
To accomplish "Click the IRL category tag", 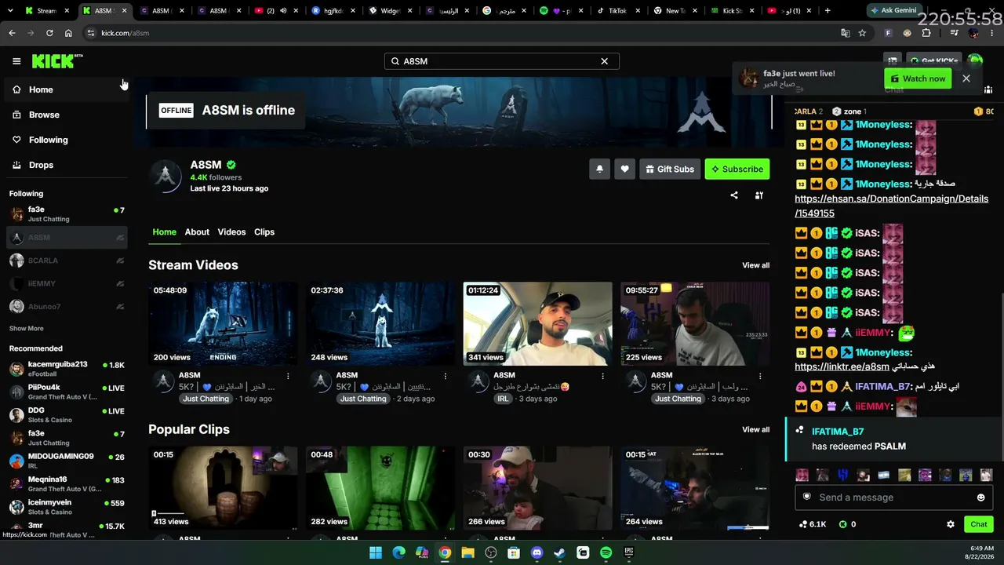I will (503, 399).
